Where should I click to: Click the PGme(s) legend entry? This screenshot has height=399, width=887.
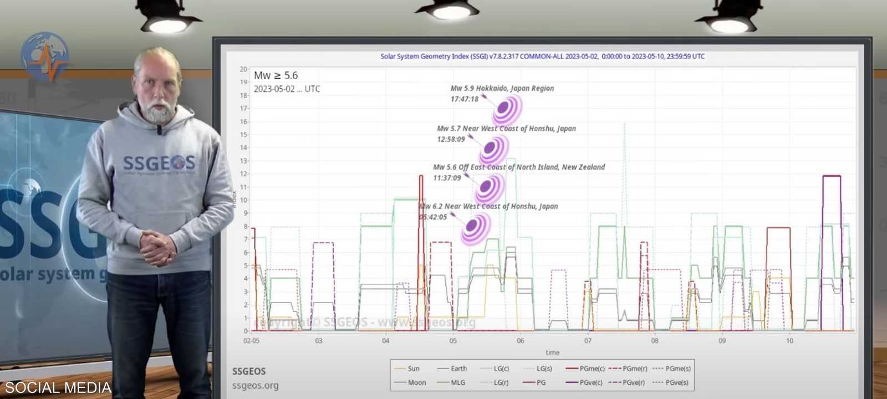click(x=672, y=369)
